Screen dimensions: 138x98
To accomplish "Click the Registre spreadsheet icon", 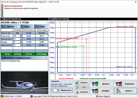I will point(77,83).
